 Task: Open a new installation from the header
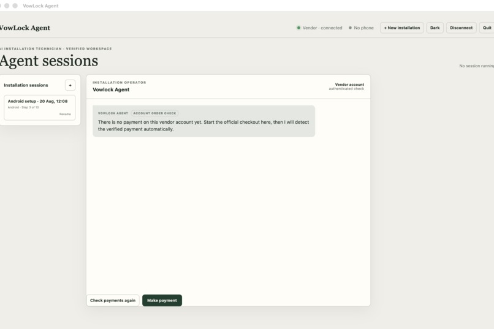401,28
